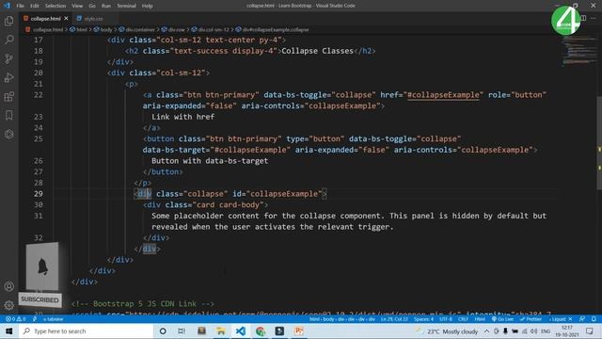This screenshot has width=602, height=339.
Task: Click the 'Link with href' text on line 23
Action: (x=182, y=117)
